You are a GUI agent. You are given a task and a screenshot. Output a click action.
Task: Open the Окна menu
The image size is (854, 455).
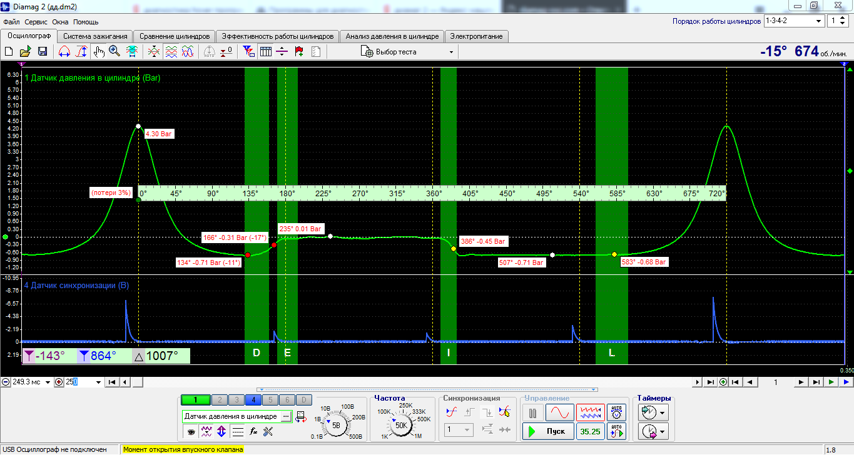[60, 22]
